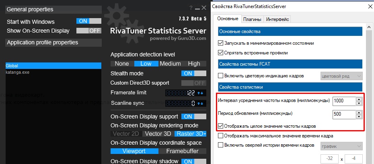Check Включить оверлей истории времени кадров

(x=220, y=145)
